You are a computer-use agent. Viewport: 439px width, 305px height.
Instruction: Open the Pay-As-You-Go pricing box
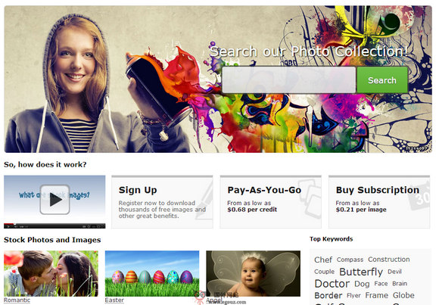tap(270, 202)
